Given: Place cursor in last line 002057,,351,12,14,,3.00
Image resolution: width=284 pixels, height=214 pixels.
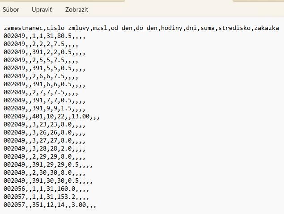Looking at the screenshot, I should [49, 205].
